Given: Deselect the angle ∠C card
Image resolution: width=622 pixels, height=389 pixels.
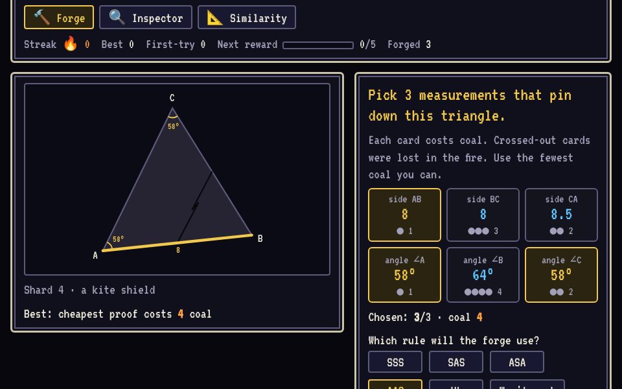Looking at the screenshot, I should click(561, 275).
